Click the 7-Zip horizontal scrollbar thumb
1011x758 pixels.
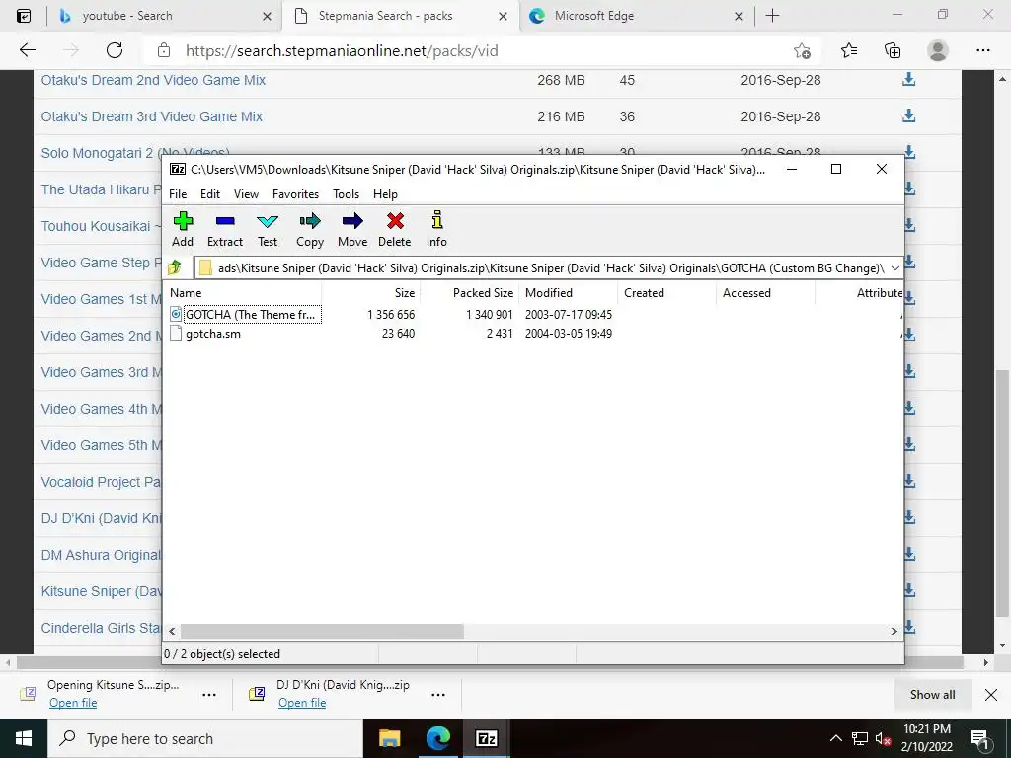[322, 631]
